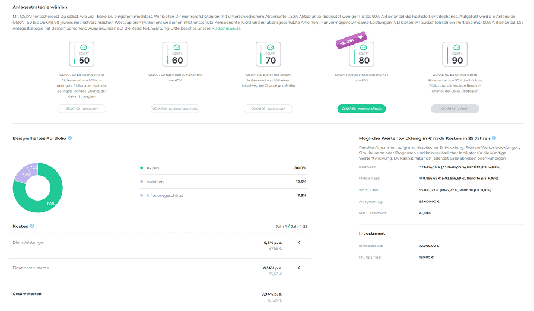The image size is (534, 311).
Task: Click the Aktien legend label
Action: pyautogui.click(x=152, y=168)
